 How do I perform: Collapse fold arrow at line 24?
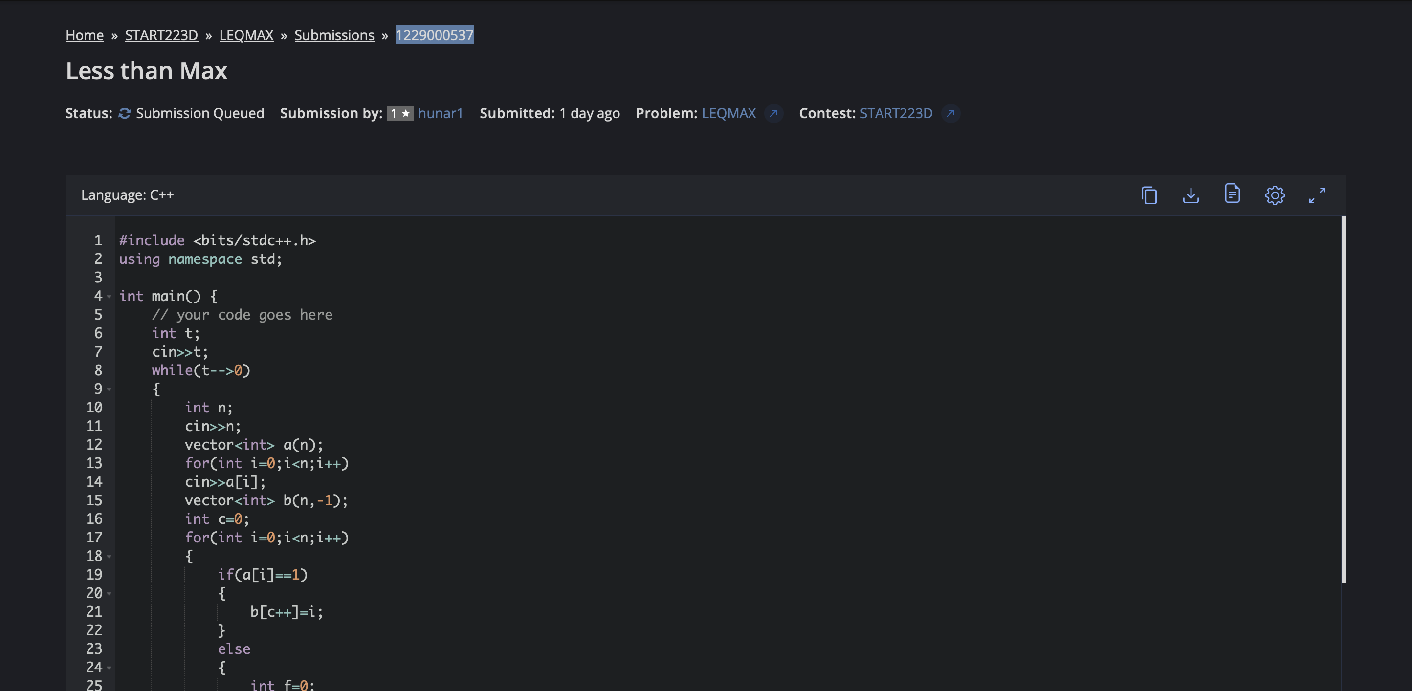pos(109,668)
